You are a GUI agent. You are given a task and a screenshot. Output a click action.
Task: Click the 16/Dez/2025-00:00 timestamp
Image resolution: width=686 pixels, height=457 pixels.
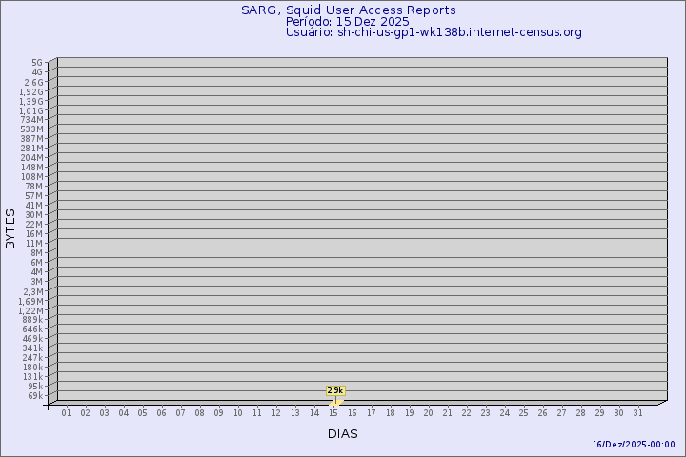634,445
